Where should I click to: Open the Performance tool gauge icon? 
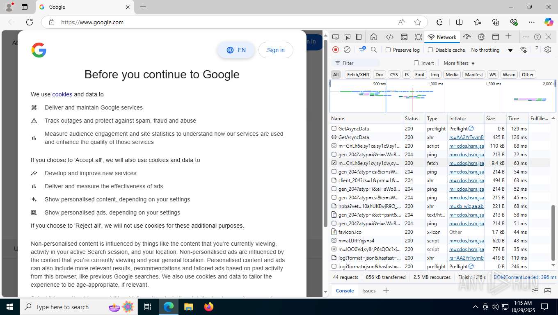pos(467,37)
